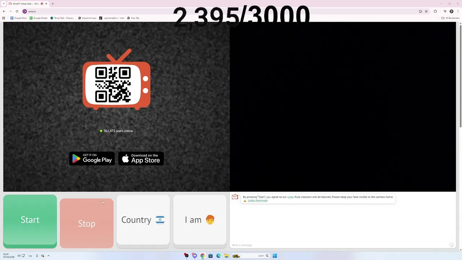Viewport: 462px width, 260px height.
Task: Open the red recording app in taskbar
Action: tap(186, 256)
